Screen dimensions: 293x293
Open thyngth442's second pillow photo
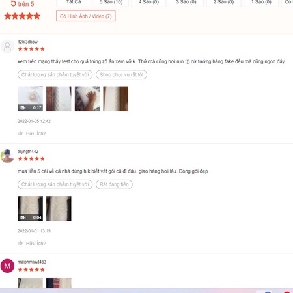pos(59,208)
